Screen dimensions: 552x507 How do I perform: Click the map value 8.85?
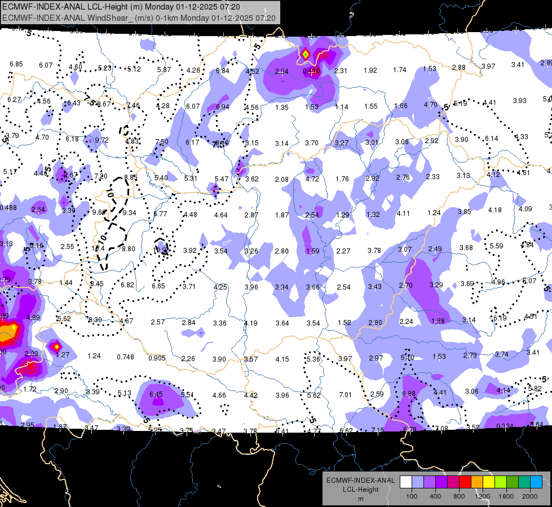[x=131, y=177]
